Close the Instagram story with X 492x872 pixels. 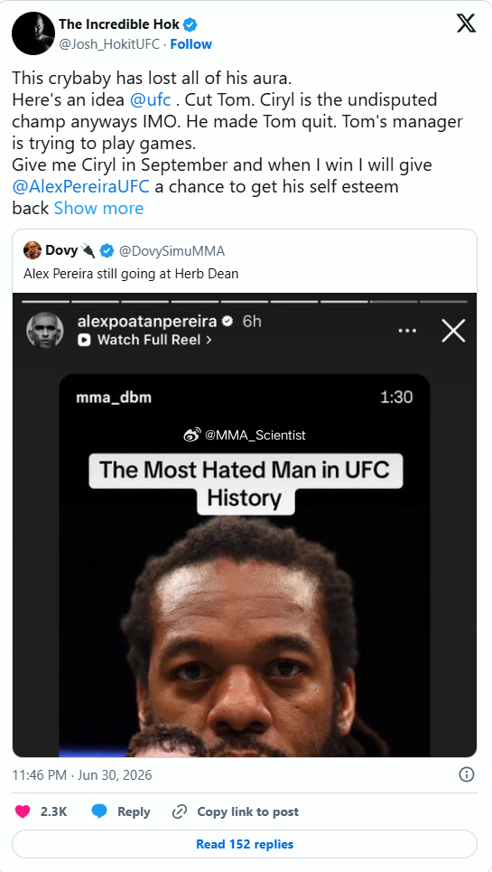pyautogui.click(x=453, y=332)
